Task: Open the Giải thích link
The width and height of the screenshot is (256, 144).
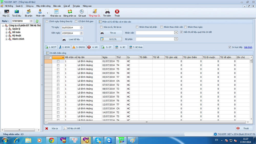Action: pyautogui.click(x=248, y=47)
